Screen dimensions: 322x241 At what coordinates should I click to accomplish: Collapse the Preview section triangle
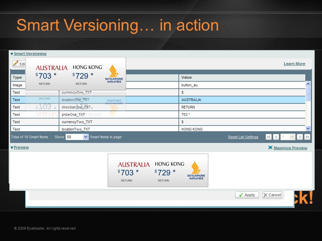(12, 148)
